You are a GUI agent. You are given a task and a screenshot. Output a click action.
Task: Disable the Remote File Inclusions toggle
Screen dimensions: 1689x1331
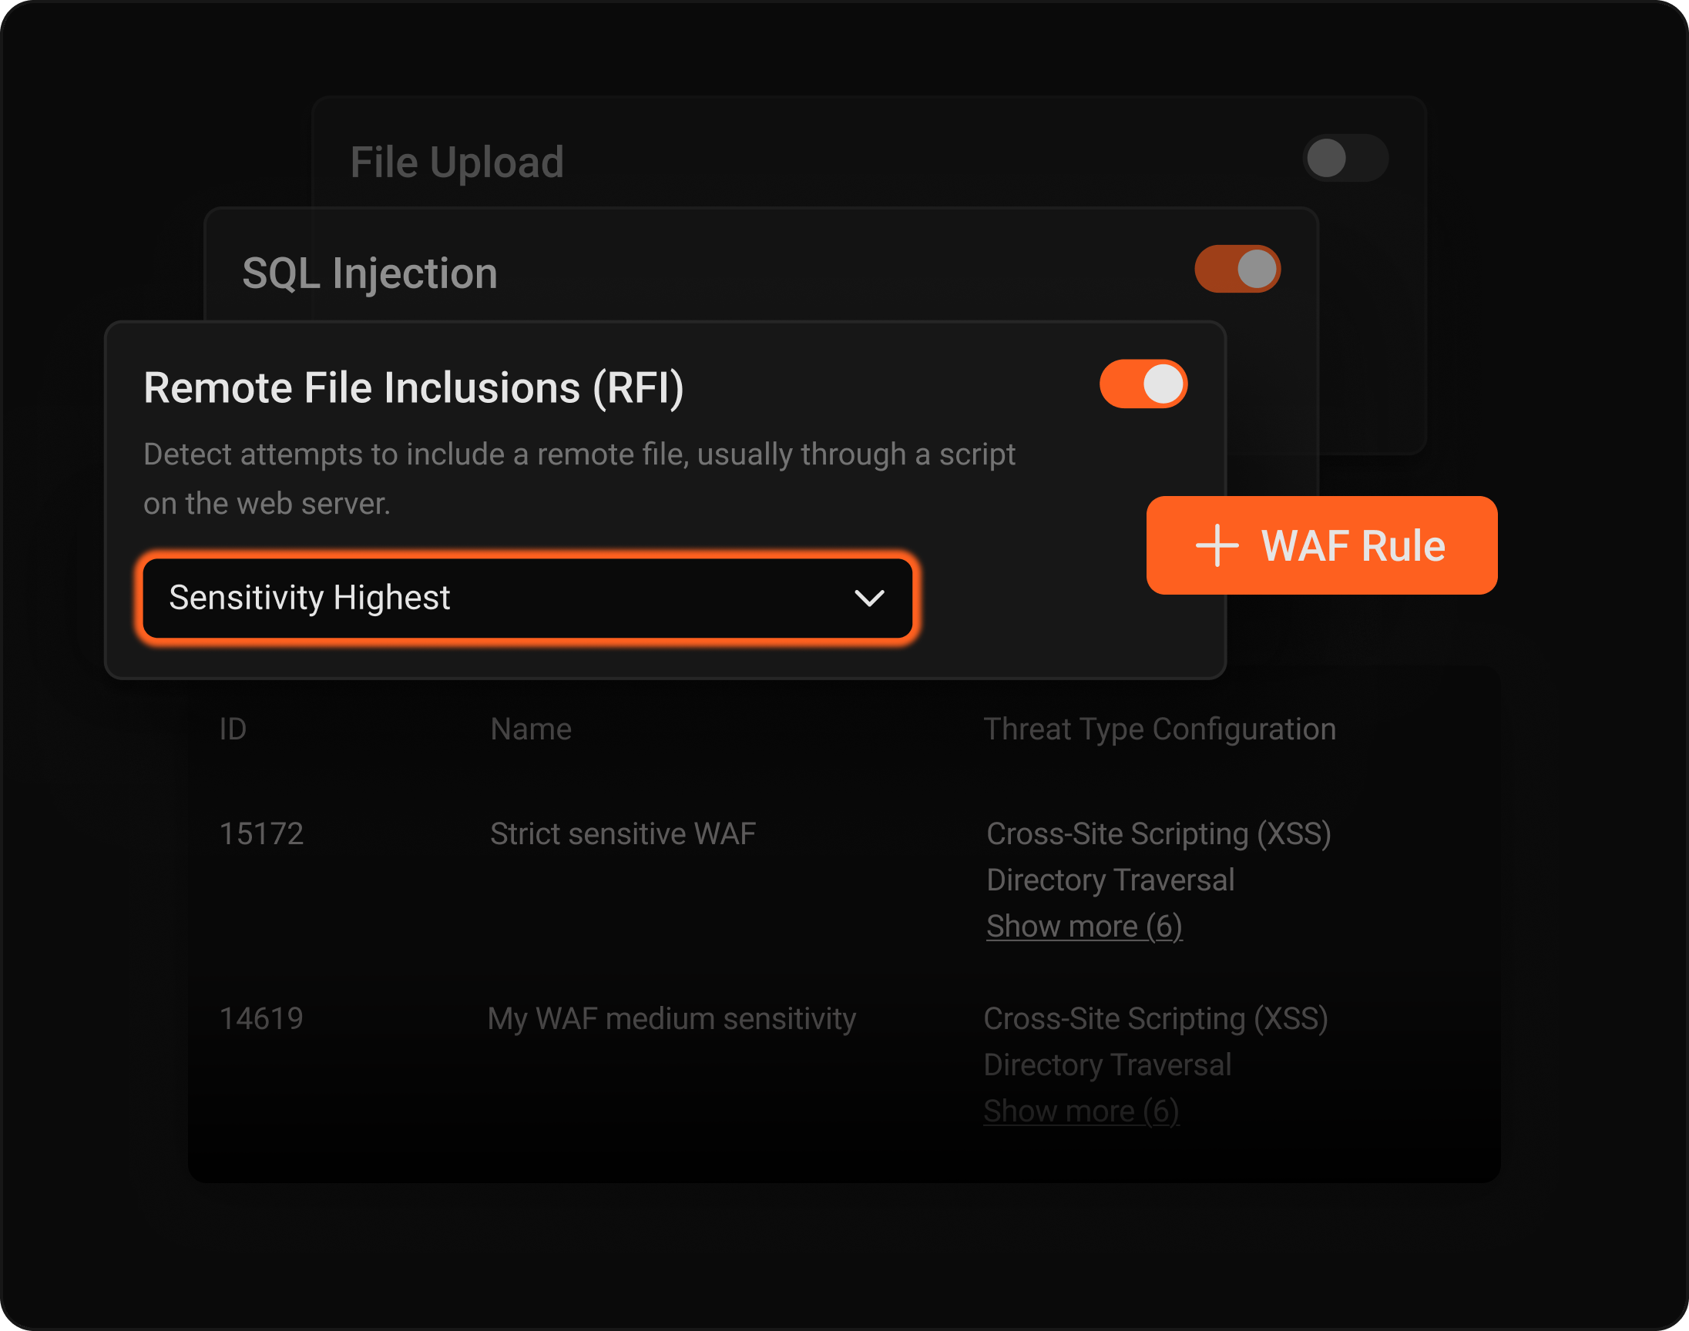(1143, 384)
